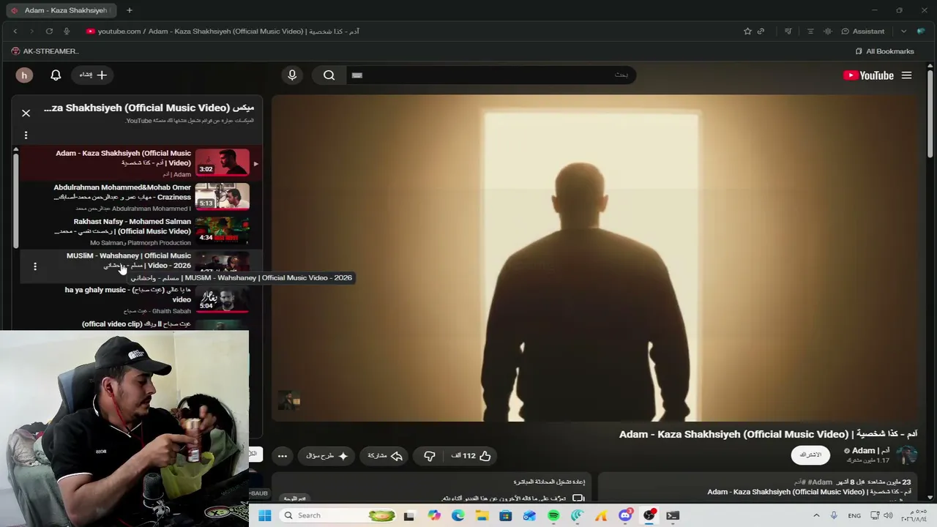
Task: Open options for the MUSliM Wahshaney item
Action: pyautogui.click(x=34, y=266)
